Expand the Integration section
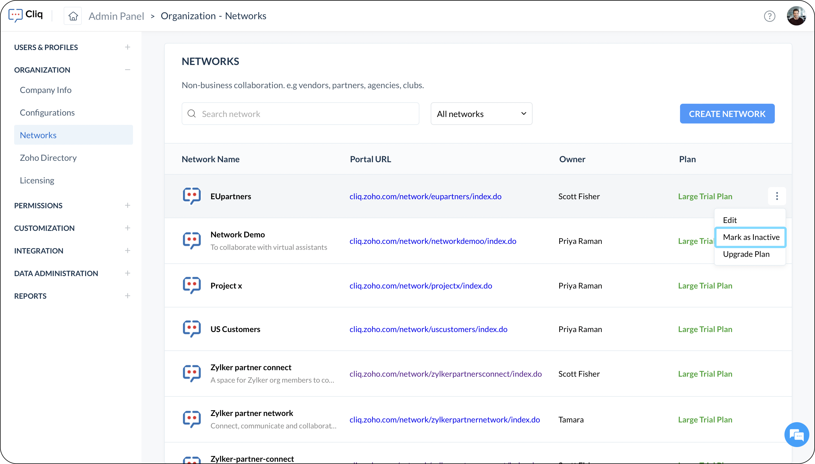Viewport: 815px width, 464px height. [128, 250]
